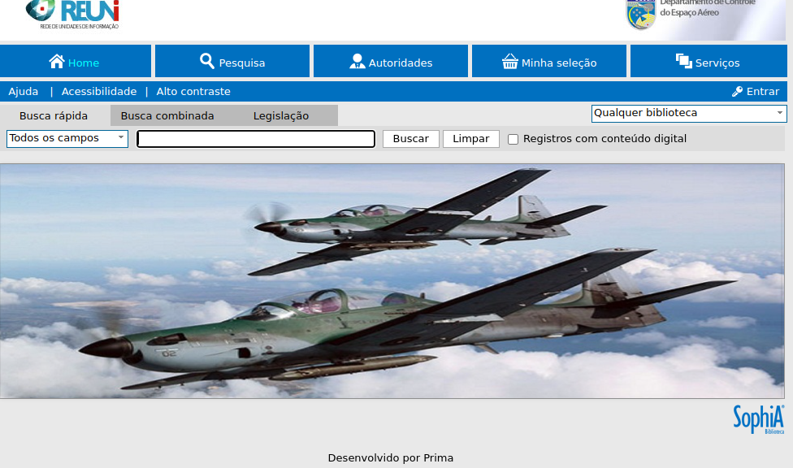Select the Busca rápida tab
793x468 pixels.
[x=54, y=116]
